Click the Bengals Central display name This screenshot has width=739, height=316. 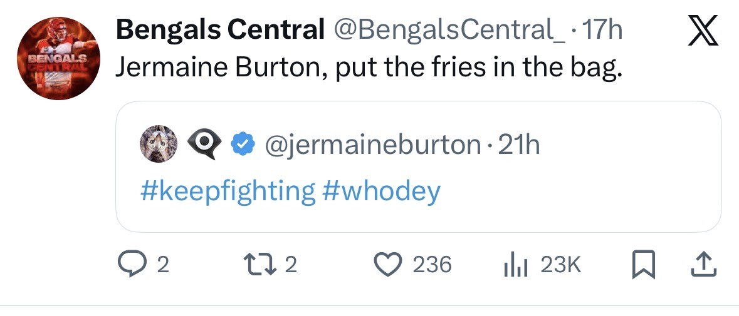(220, 30)
